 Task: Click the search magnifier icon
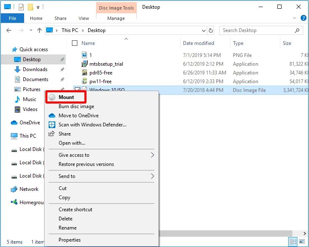297,30
